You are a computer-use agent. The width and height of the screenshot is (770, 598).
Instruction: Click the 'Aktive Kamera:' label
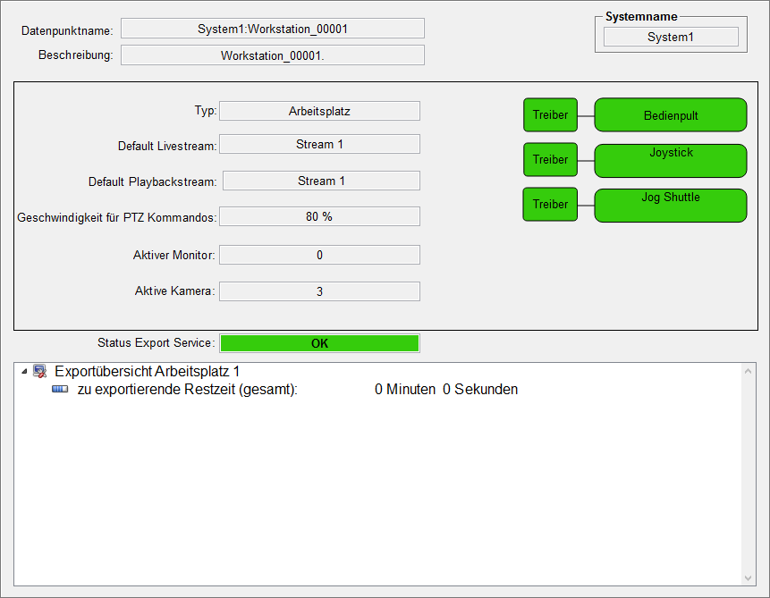(174, 291)
